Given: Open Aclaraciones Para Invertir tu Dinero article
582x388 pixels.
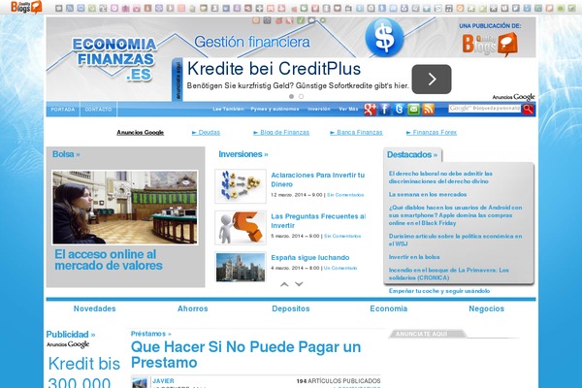Looking at the screenshot, I should 318,179.
